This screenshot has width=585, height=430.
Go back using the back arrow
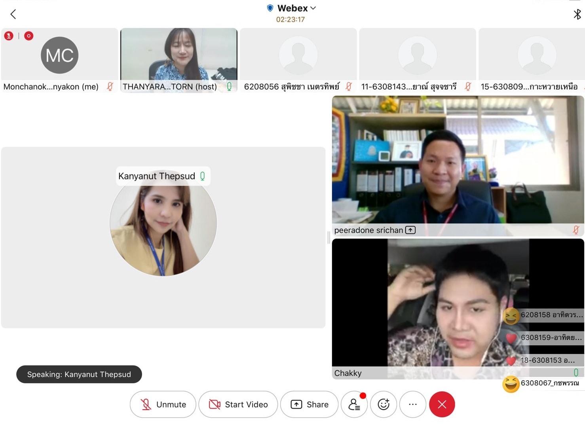(x=13, y=15)
